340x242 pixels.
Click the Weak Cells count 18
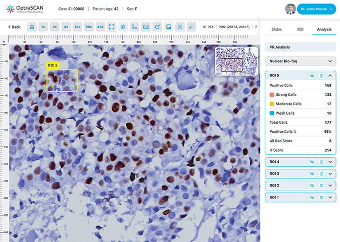pyautogui.click(x=329, y=113)
